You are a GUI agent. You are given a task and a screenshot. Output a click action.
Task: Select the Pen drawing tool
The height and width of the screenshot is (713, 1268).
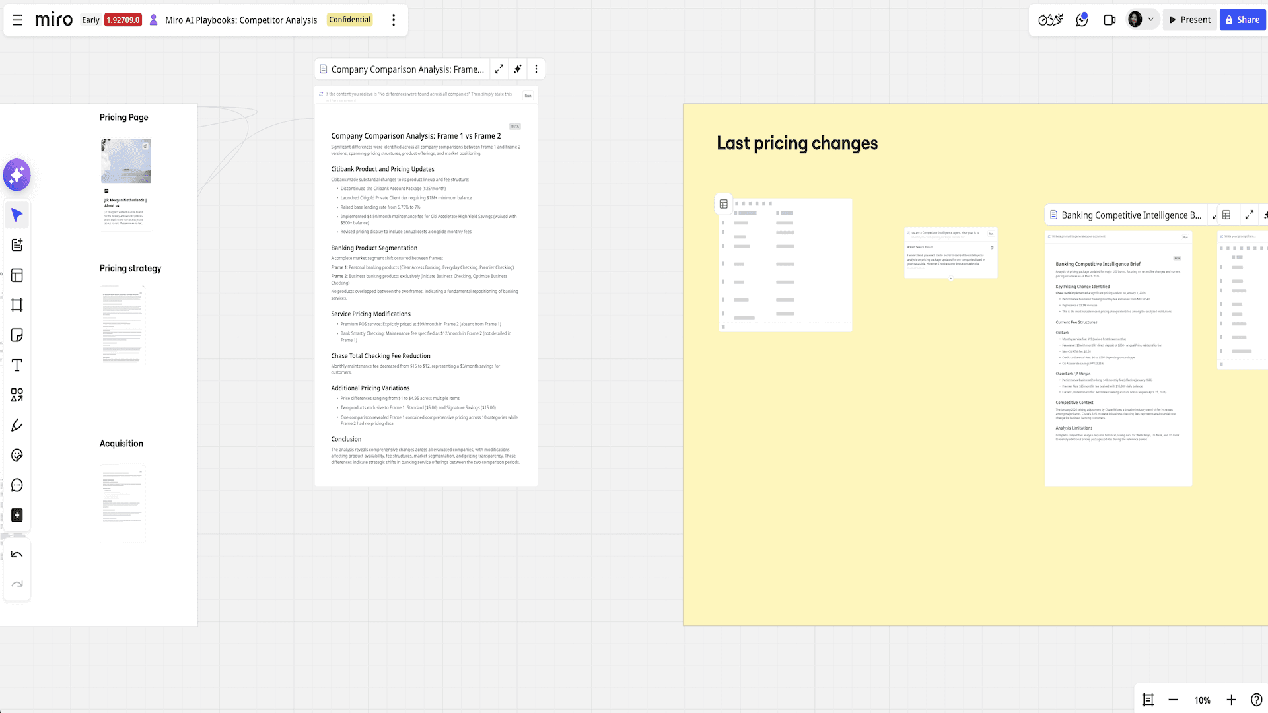(x=17, y=425)
